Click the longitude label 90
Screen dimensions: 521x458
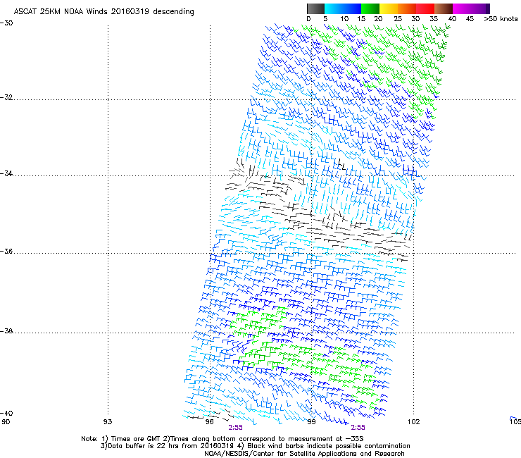pos(6,422)
